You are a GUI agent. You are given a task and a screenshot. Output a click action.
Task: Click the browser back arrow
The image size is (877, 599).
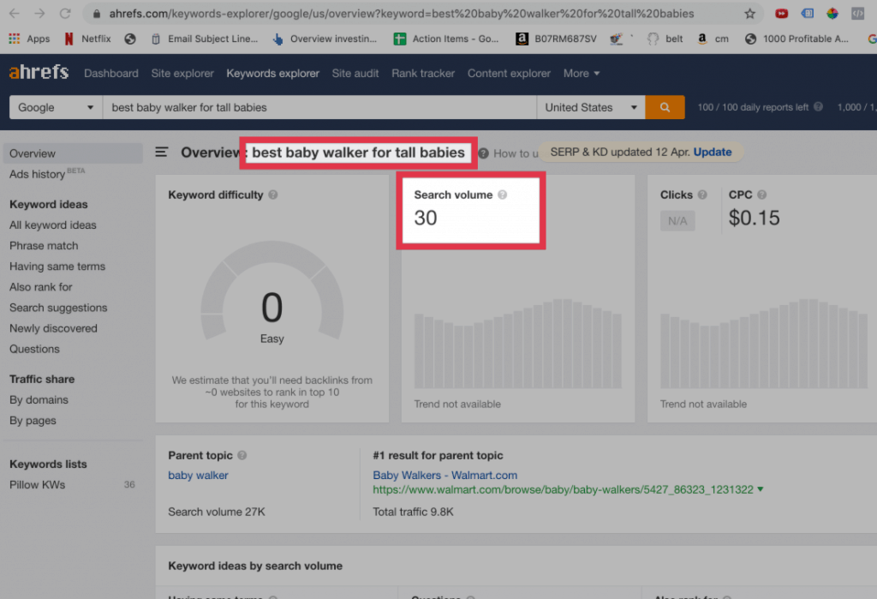pyautogui.click(x=15, y=14)
